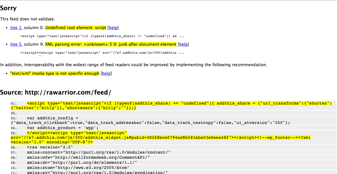The image size is (337, 174).
Task: Click the xmlns:dc line in source
Action: (82, 163)
